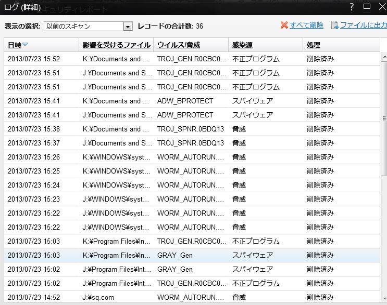Select the 14:52 J:¥sq.com log entry
The width and height of the screenshot is (387, 305).
192,297
